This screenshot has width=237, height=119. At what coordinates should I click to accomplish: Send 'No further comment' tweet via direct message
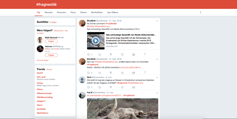tap(134, 55)
